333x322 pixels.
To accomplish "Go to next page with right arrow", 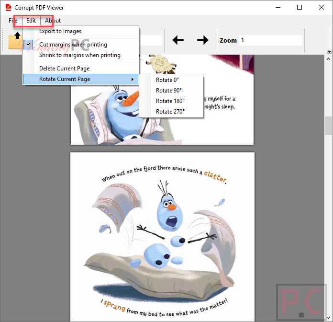I will (202, 40).
